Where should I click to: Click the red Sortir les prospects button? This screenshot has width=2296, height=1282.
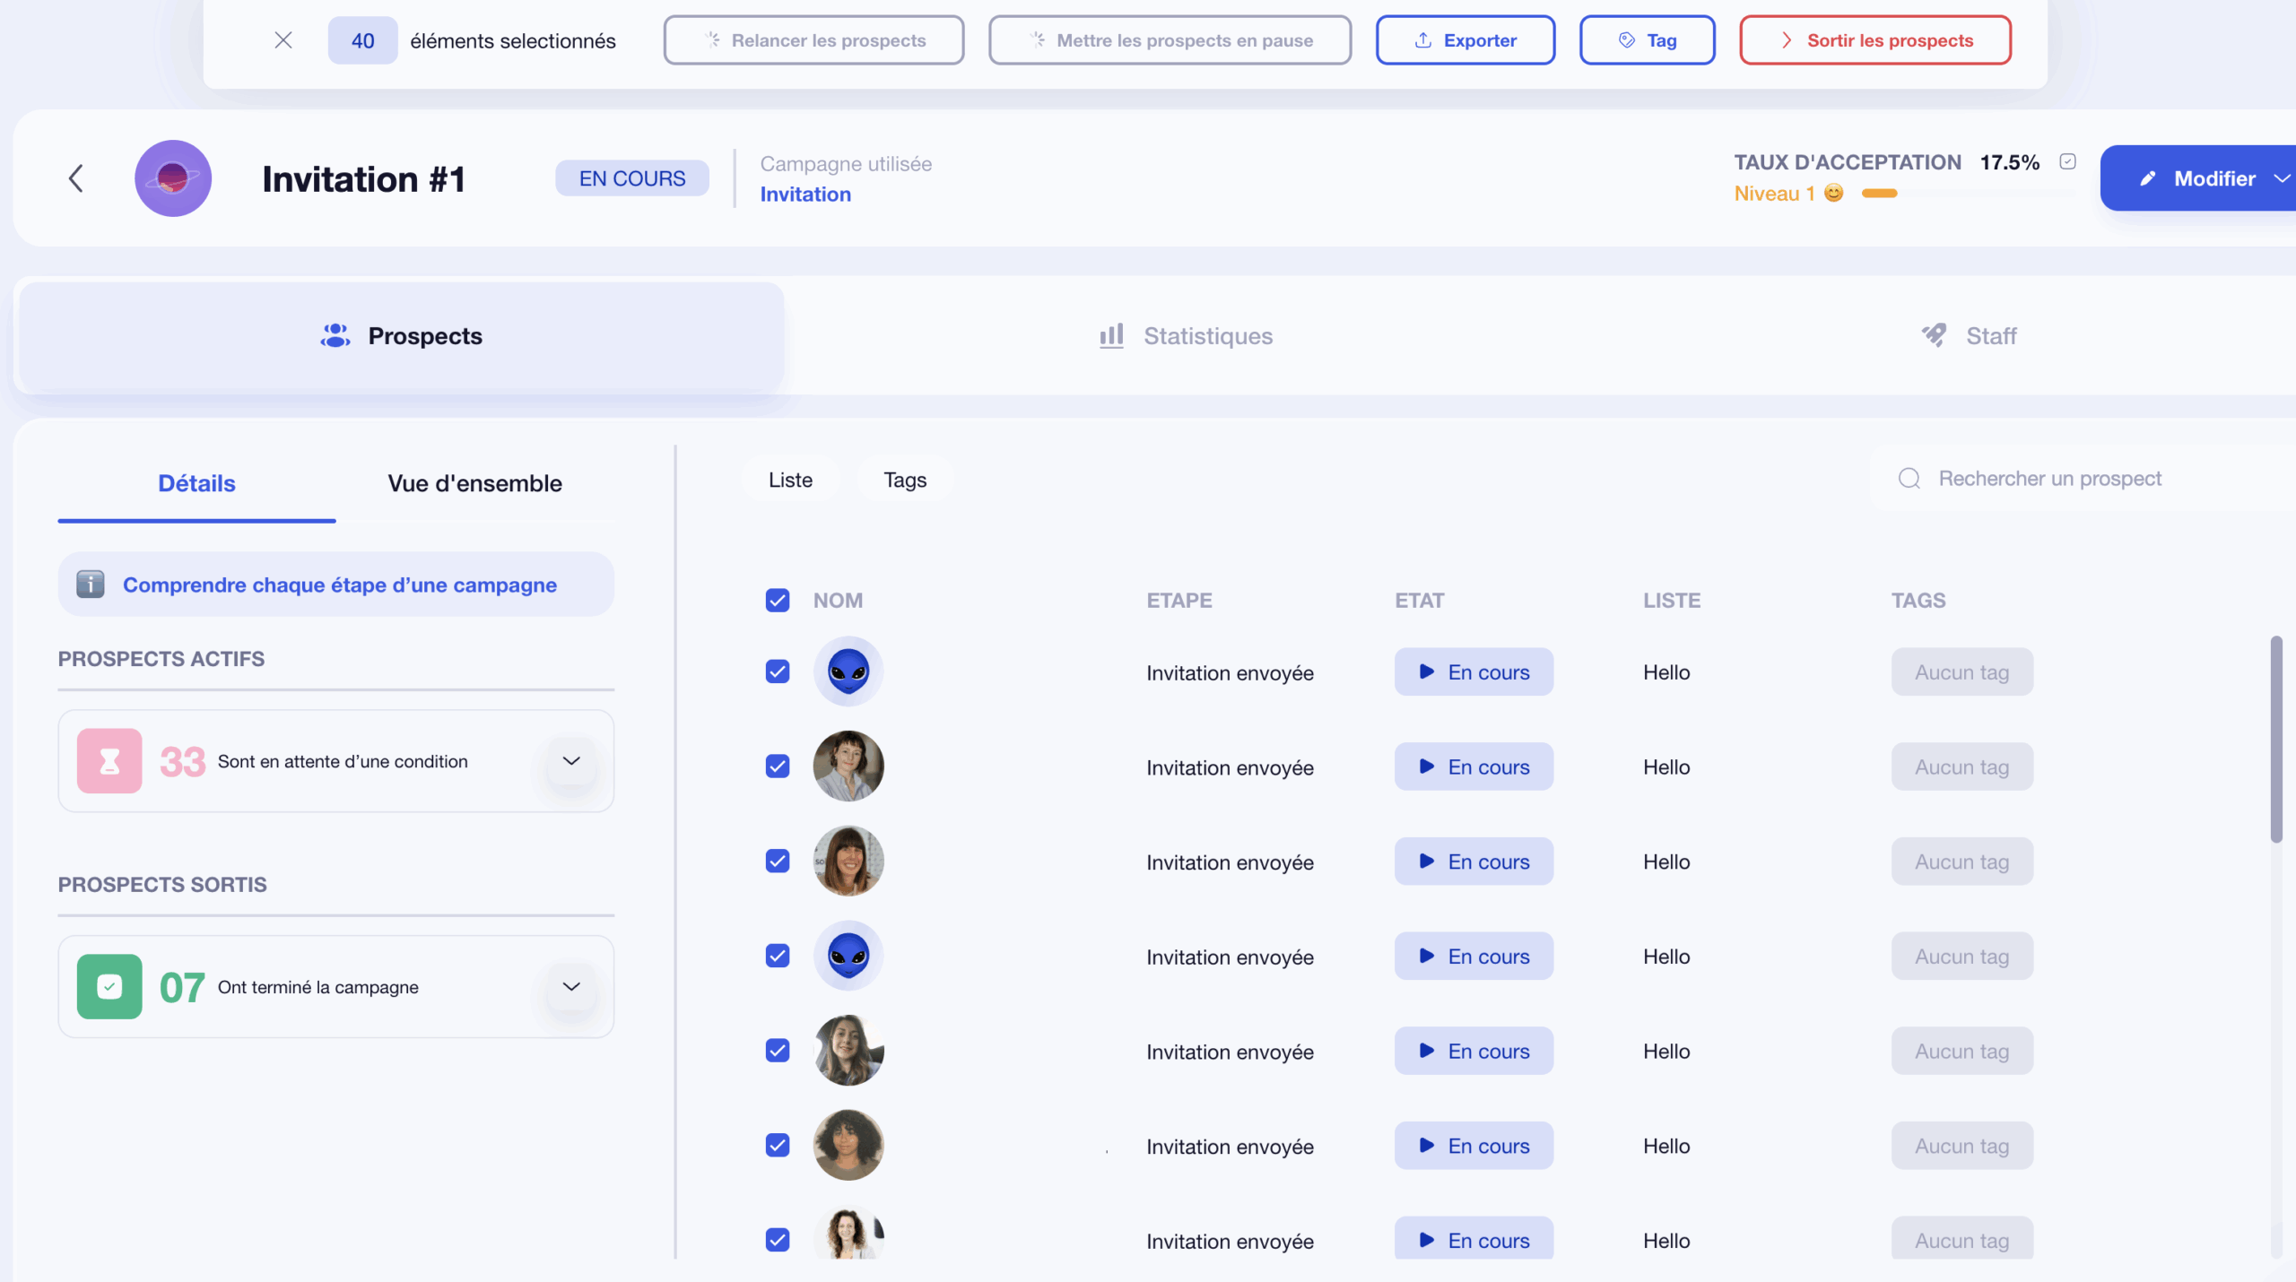pos(1875,40)
